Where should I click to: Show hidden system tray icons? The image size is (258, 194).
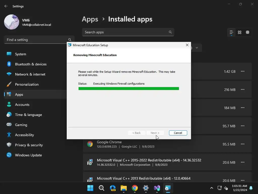click(x=212, y=188)
